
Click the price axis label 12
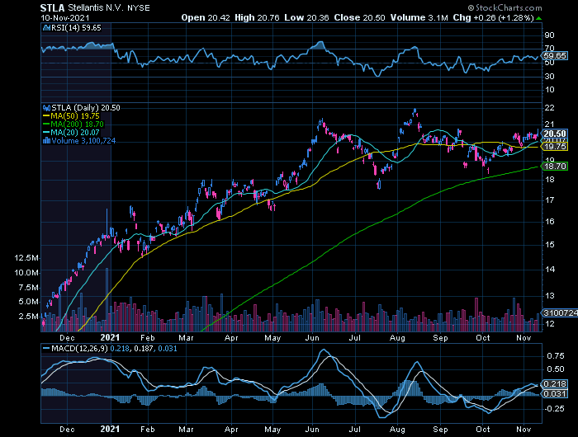pos(549,323)
